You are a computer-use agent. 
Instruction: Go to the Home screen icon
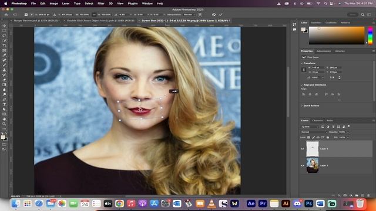click(x=6, y=15)
